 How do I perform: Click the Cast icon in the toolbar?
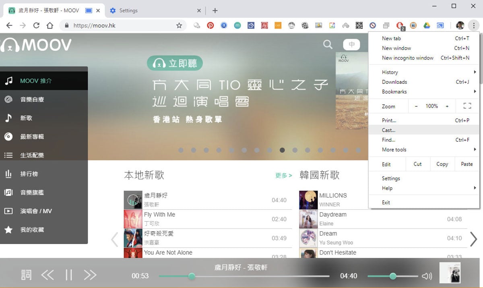pos(440,25)
